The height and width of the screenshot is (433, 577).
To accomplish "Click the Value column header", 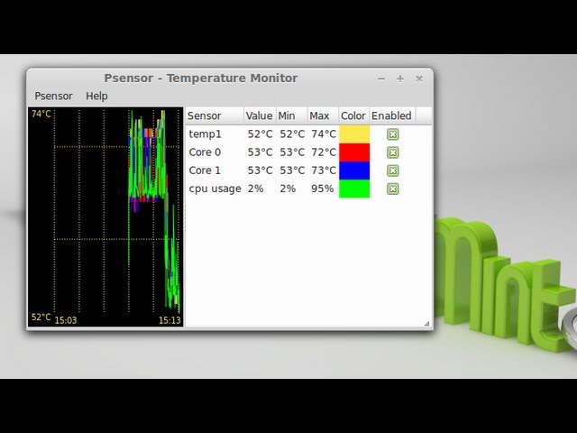I will [x=259, y=115].
